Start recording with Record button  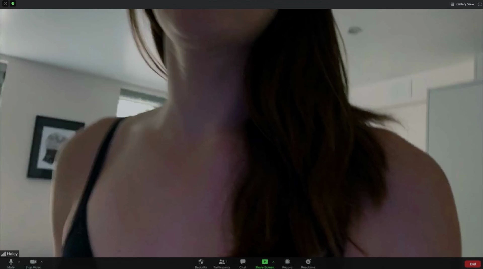tap(287, 264)
